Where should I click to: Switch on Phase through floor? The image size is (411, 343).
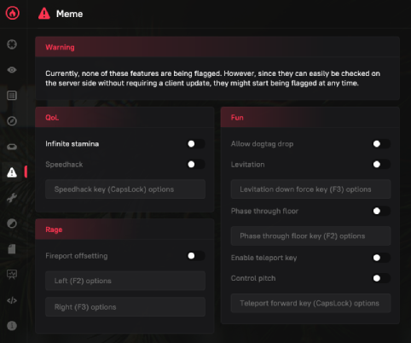click(x=381, y=211)
